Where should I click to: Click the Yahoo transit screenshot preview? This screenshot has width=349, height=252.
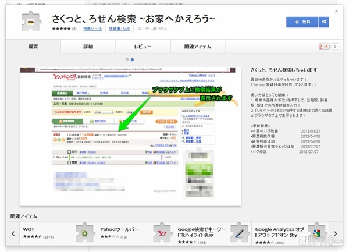point(130,136)
